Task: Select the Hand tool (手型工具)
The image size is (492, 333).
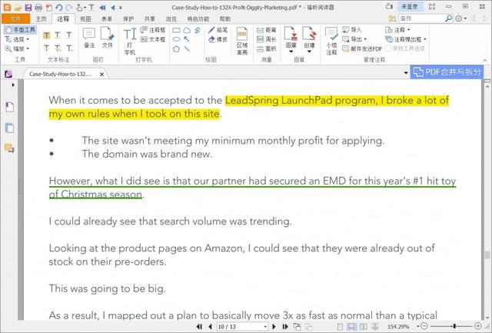Action: coord(21,29)
